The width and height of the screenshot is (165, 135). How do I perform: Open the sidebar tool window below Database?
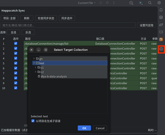[x=161, y=25]
